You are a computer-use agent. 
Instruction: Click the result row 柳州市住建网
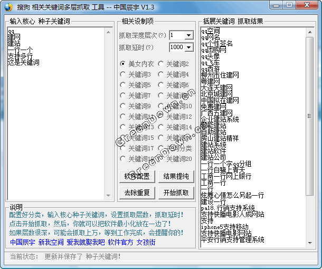[x=220, y=75]
